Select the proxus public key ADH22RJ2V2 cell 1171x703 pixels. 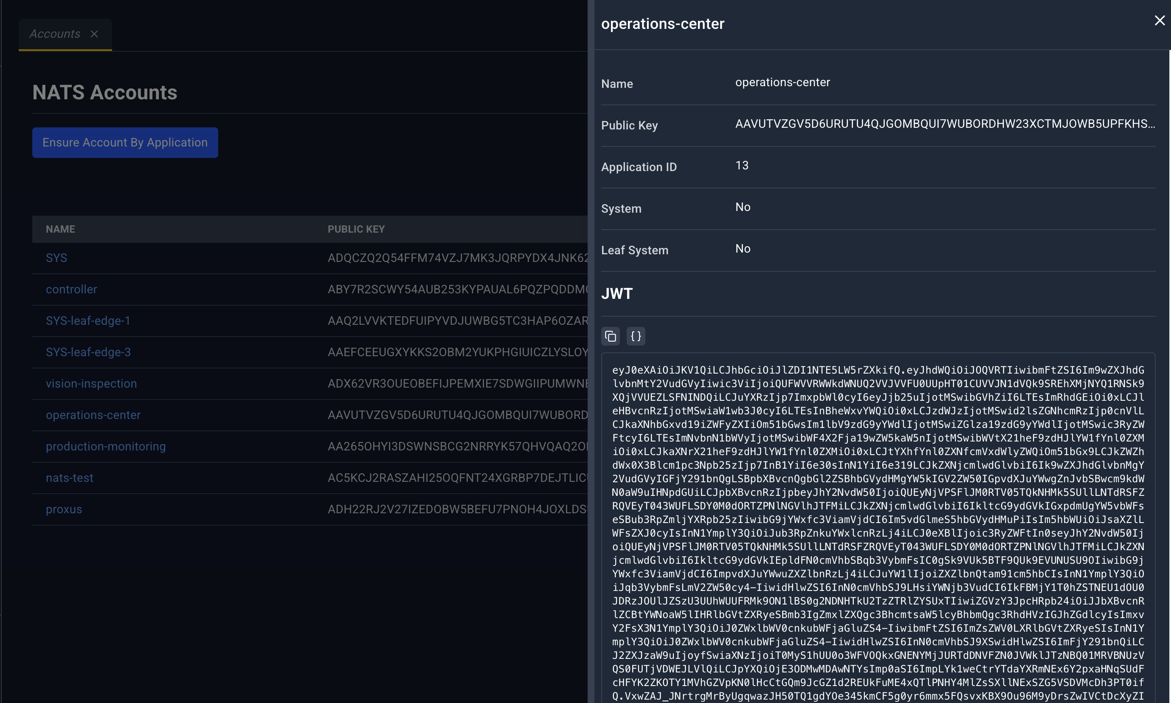(458, 509)
